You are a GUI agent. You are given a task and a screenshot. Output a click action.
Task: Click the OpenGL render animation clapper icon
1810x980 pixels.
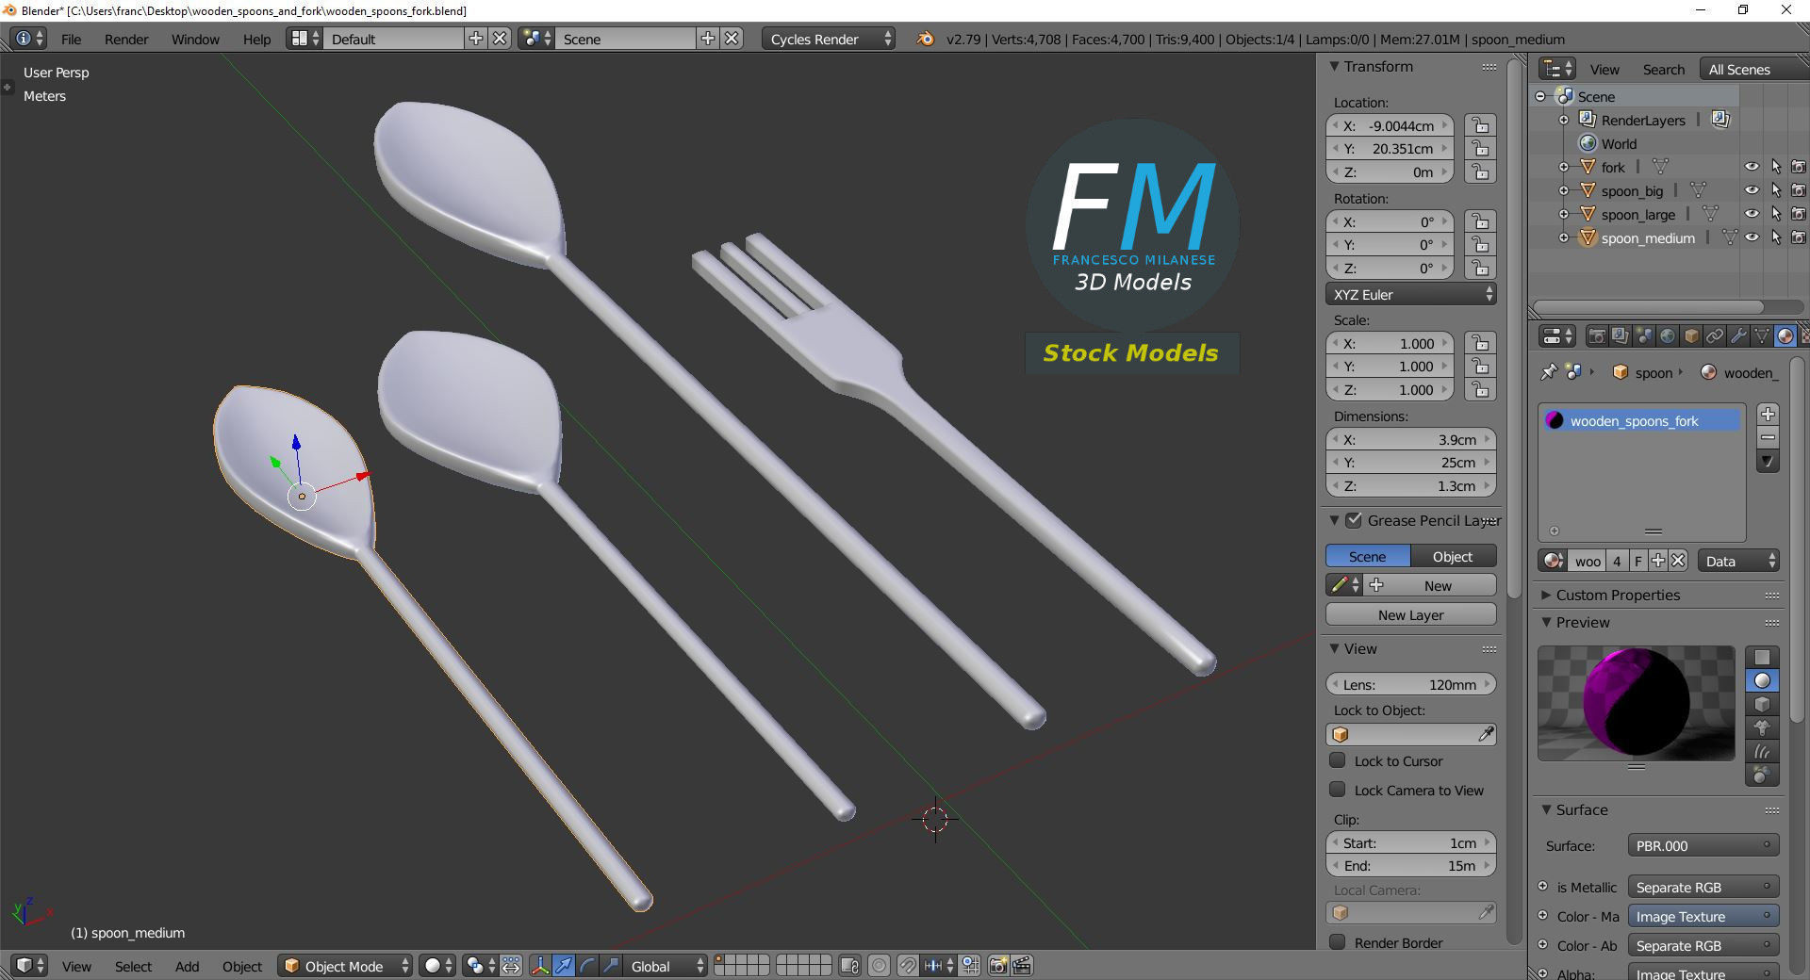pos(1022,966)
